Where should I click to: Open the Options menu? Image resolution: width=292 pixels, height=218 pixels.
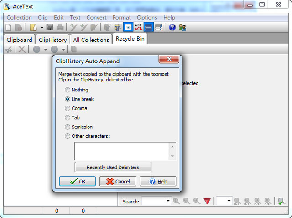point(147,18)
